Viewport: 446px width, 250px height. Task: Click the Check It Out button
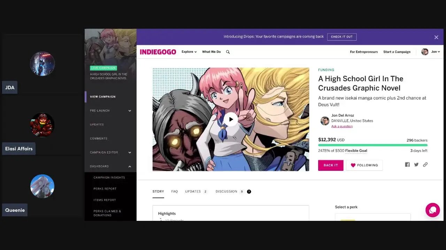point(342,37)
